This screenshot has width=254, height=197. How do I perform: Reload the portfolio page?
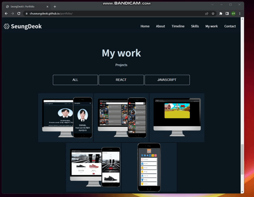[x=19, y=14]
